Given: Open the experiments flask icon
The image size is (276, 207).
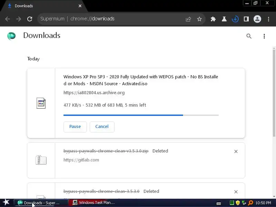Looking at the screenshot, I should [224, 19].
